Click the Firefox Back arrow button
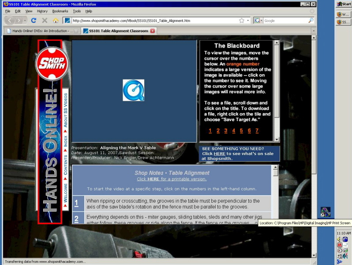This screenshot has width=352, height=265. coord(9,20)
